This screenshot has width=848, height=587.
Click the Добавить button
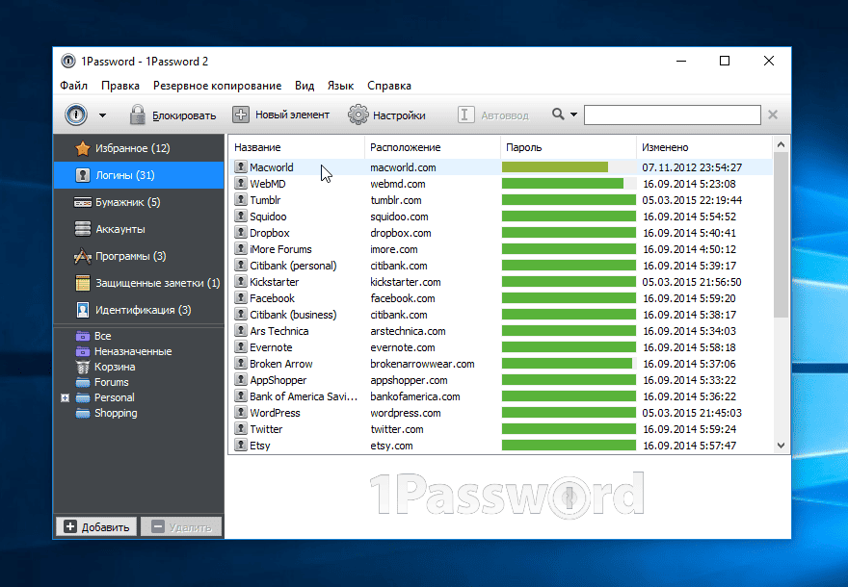96,527
